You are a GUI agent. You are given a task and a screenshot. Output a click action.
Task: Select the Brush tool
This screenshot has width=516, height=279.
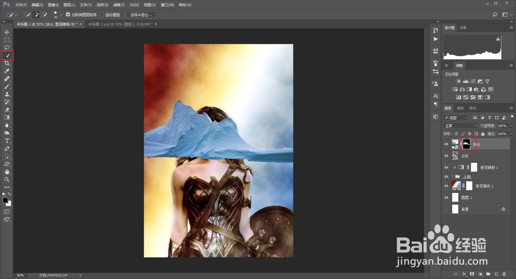(7, 87)
